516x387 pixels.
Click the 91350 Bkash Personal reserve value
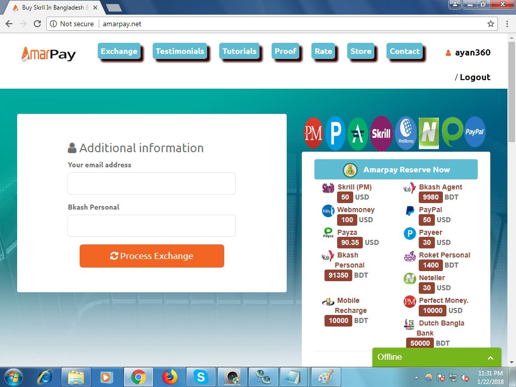point(338,275)
